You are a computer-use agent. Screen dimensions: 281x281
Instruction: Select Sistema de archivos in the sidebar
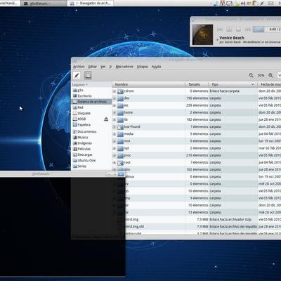tap(91, 102)
